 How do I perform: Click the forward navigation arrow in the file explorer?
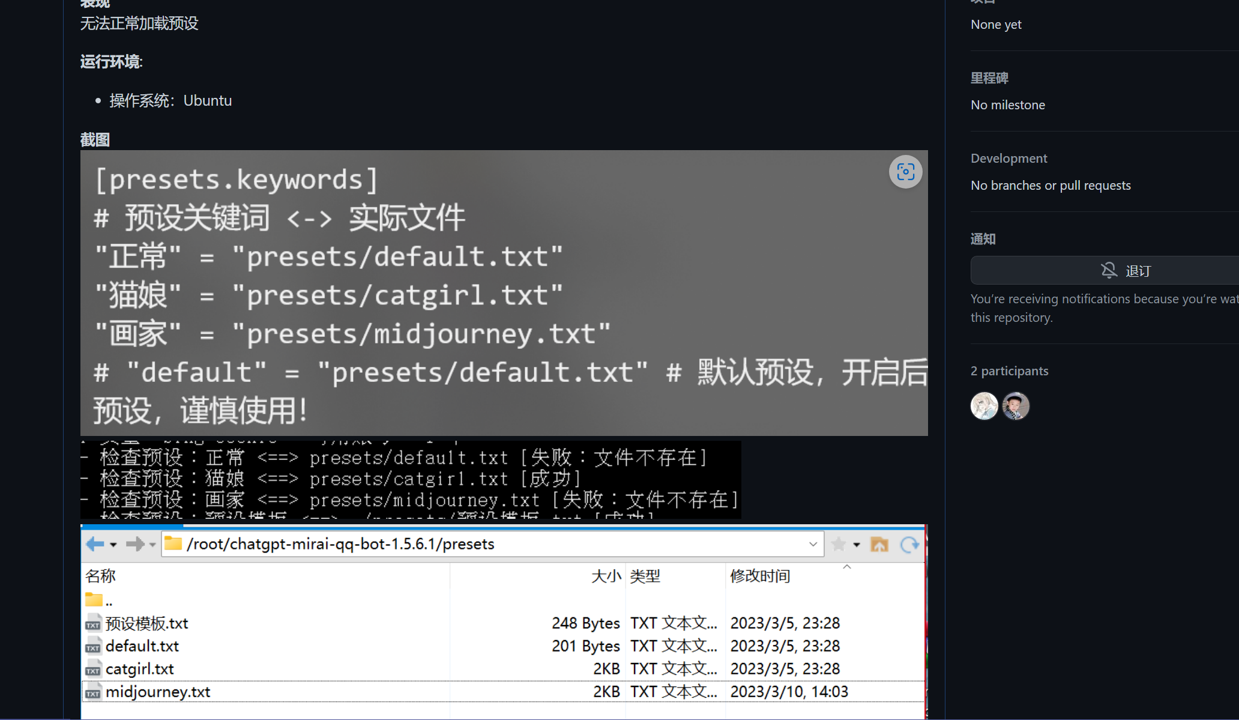tap(136, 544)
